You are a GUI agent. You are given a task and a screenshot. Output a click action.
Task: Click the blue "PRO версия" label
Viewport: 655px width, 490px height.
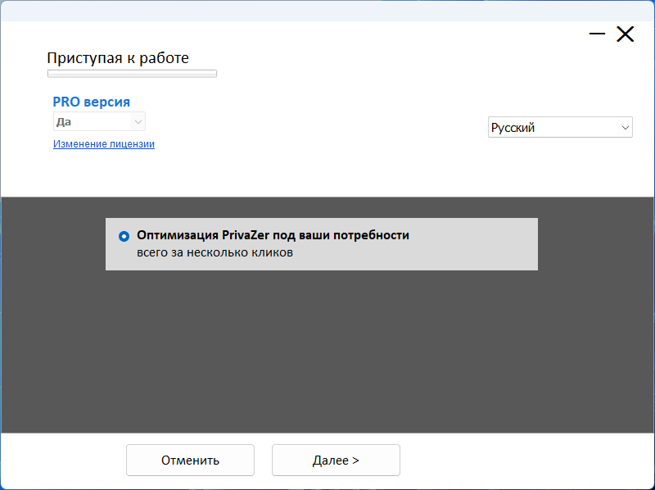click(91, 102)
